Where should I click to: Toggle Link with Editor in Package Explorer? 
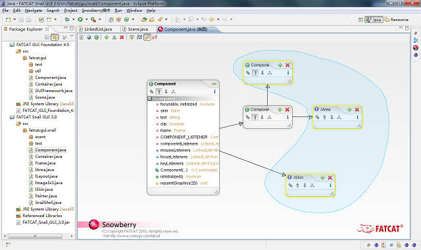pos(55,37)
